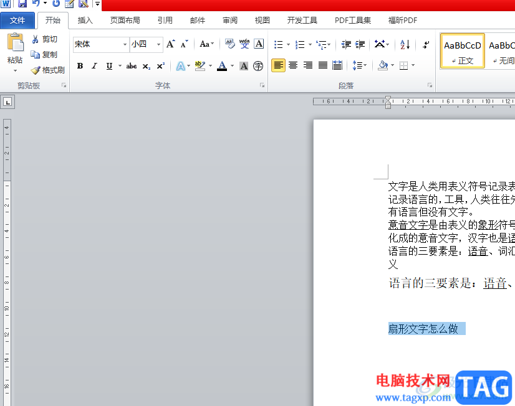Click the Grow Font icon
The width and height of the screenshot is (515, 406).
click(x=170, y=44)
